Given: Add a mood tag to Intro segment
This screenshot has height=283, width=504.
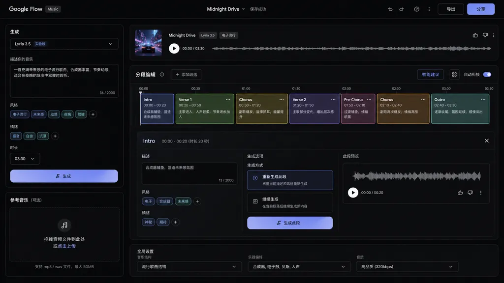Looking at the screenshot, I should [176, 222].
